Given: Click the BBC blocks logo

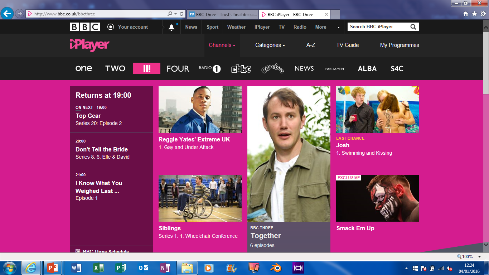Looking at the screenshot, I should [x=85, y=27].
